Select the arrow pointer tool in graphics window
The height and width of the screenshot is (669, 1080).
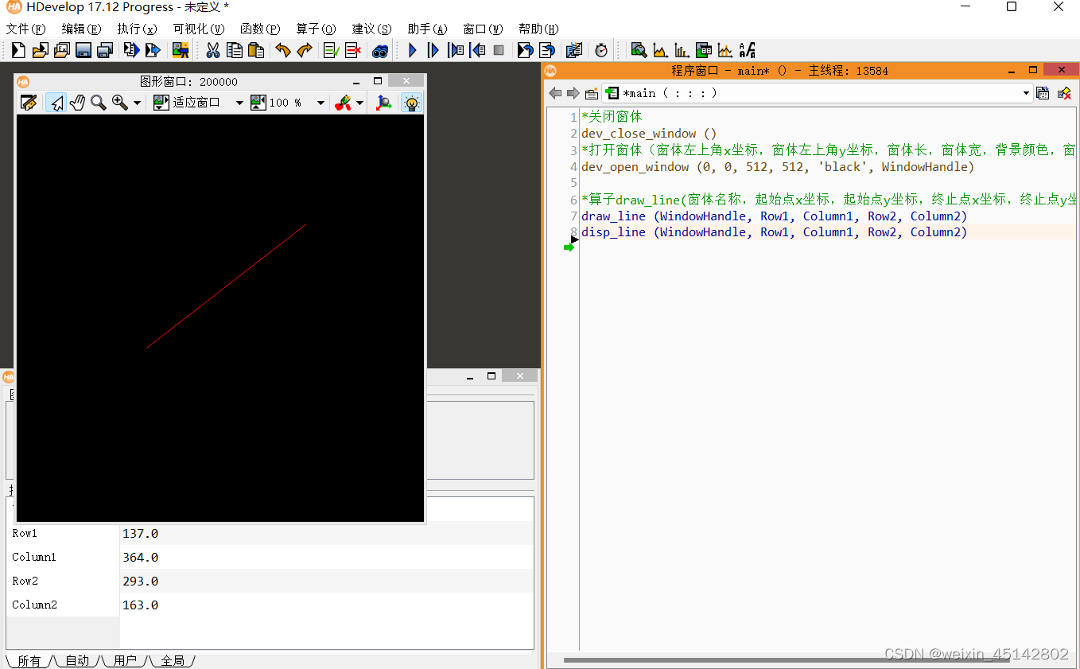point(56,103)
